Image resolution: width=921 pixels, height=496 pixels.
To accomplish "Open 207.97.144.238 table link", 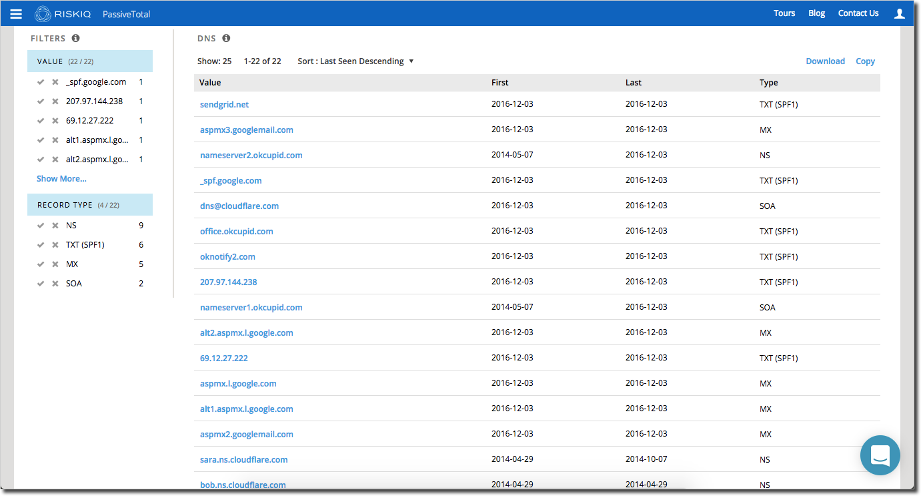I will (x=228, y=282).
